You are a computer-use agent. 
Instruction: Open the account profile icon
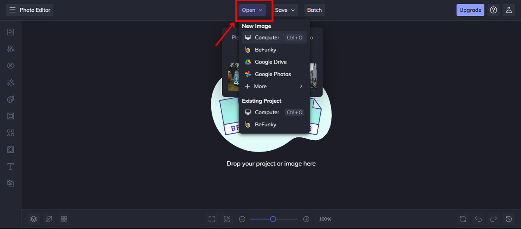point(509,10)
